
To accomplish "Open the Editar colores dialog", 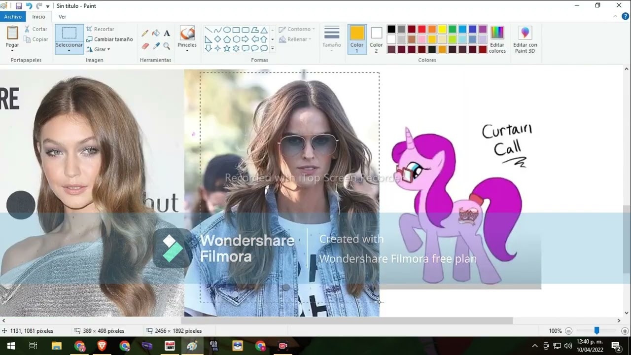I will [497, 39].
